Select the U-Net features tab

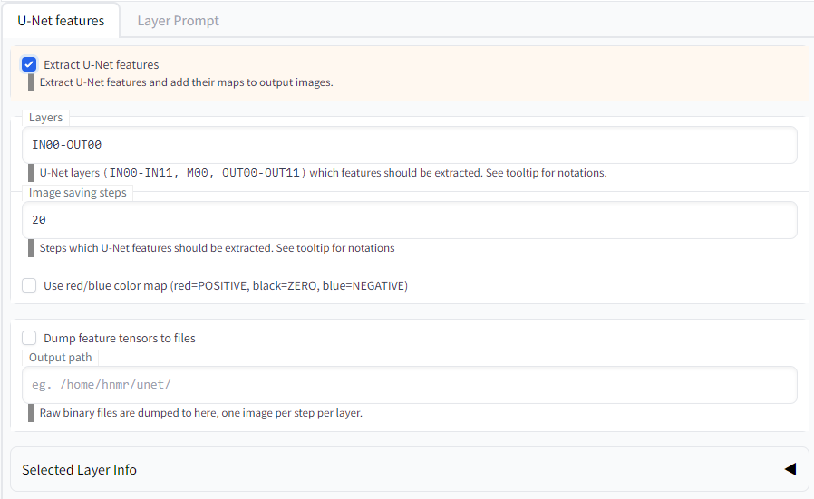click(61, 20)
